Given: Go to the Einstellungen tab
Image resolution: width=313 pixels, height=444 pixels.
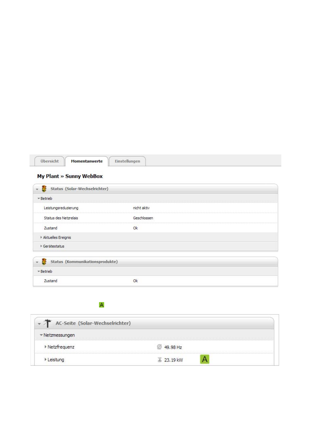Looking at the screenshot, I should [127, 161].
